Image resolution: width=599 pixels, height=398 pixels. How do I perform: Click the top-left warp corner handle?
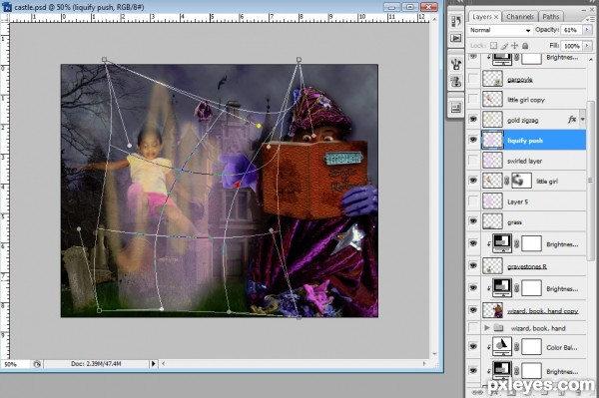coord(104,60)
